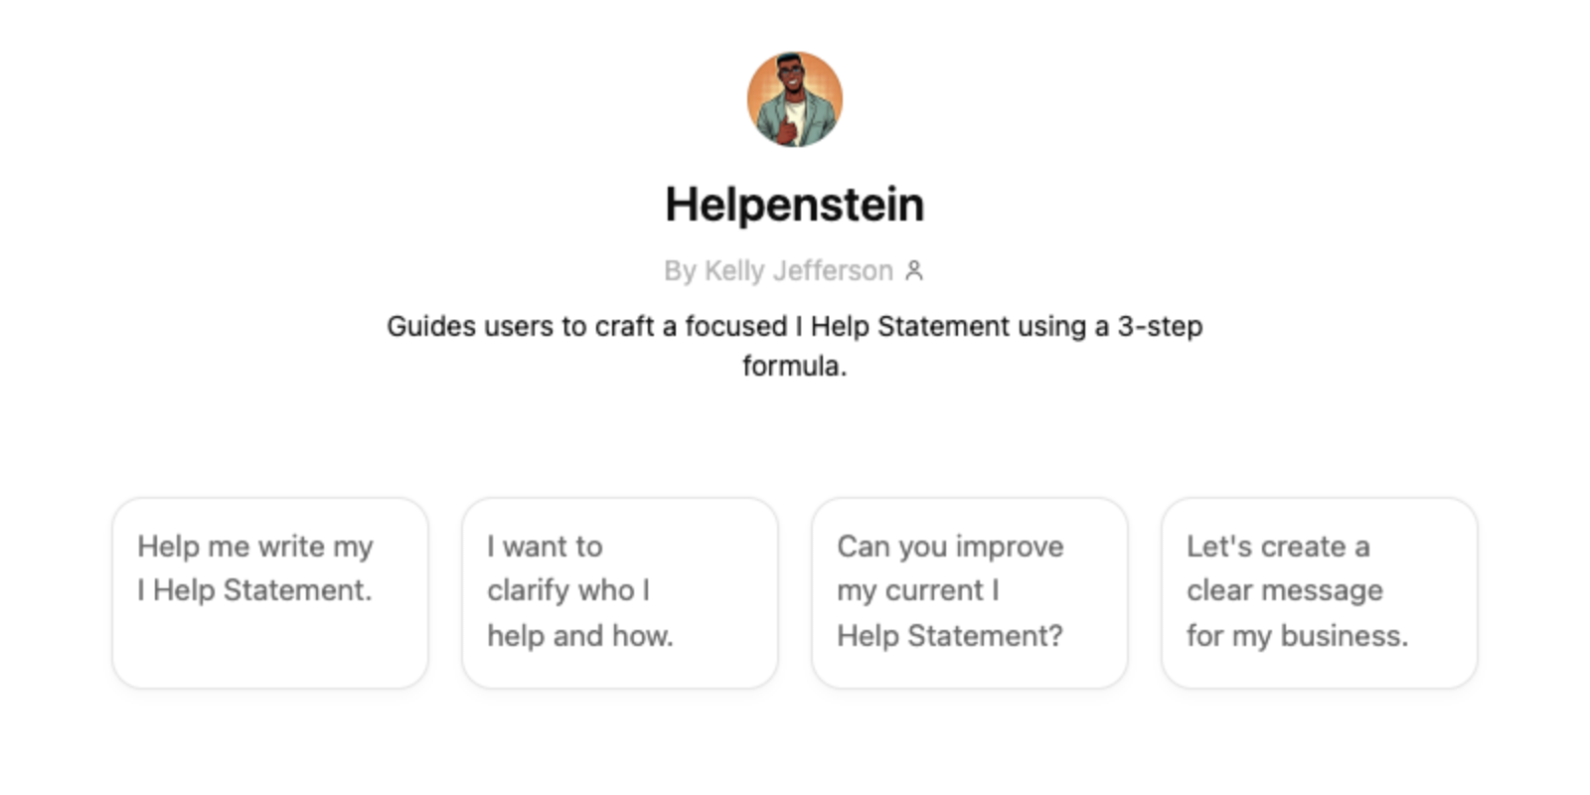1590x795 pixels.
Task: Tap the 'help and how.' suggestion card
Action: click(620, 593)
